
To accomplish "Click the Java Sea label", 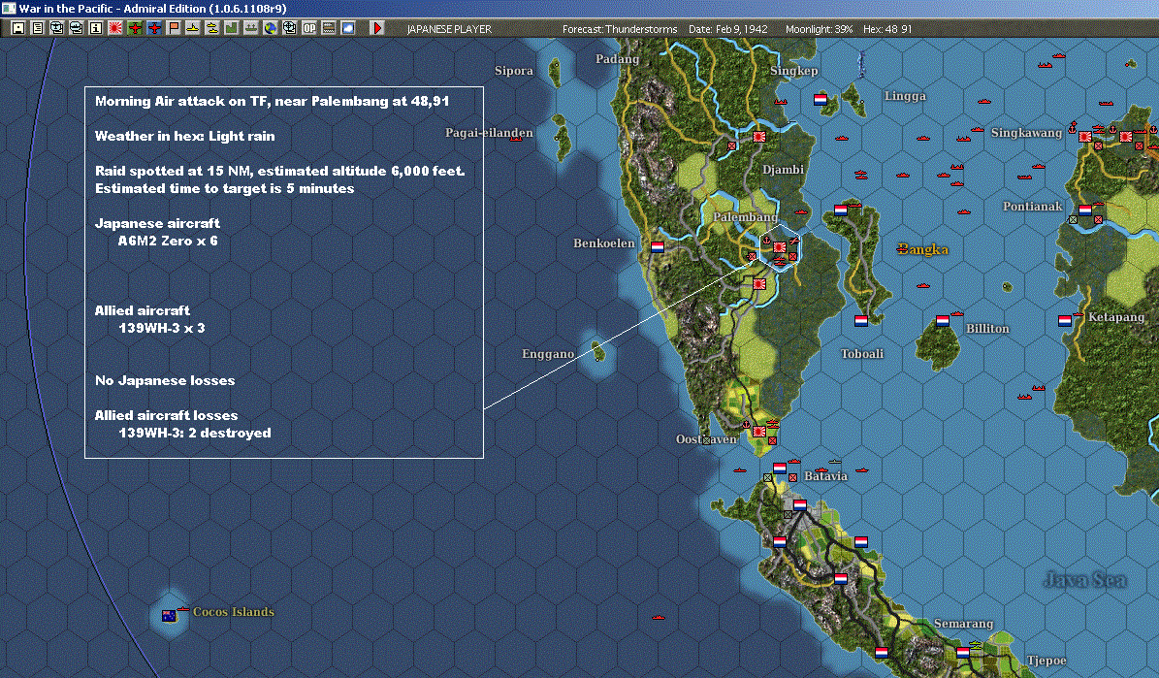I will (1085, 580).
